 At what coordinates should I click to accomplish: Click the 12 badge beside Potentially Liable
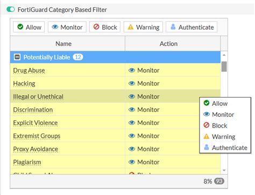[x=77, y=57]
